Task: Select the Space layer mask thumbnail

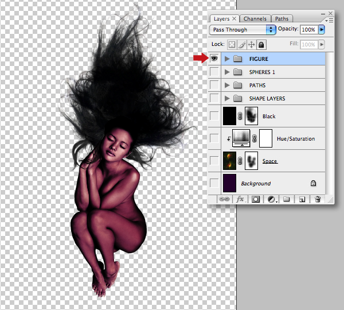Action: pyautogui.click(x=251, y=161)
